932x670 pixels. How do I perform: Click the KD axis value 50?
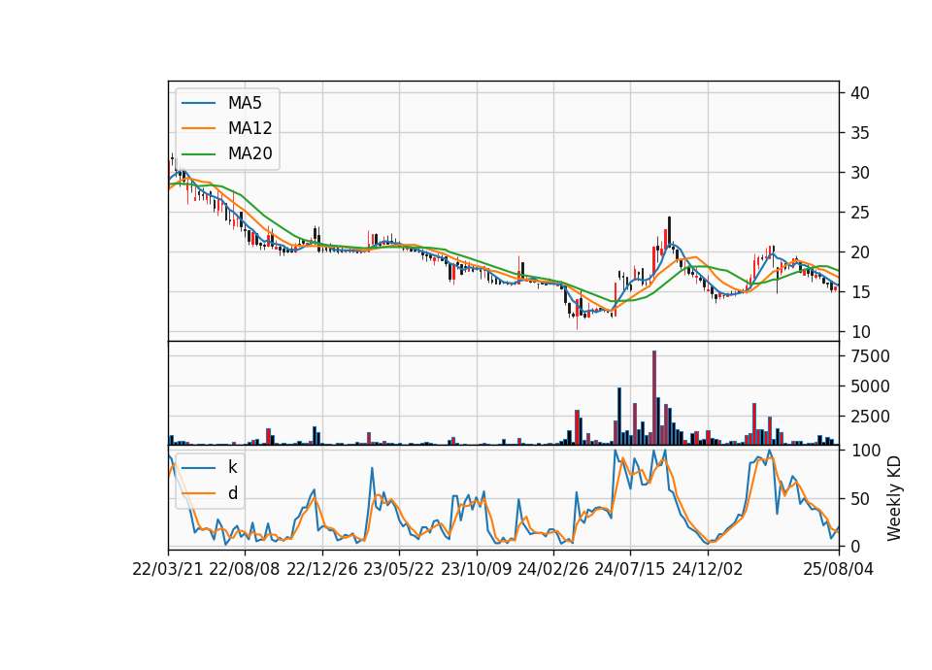pyautogui.click(x=860, y=499)
